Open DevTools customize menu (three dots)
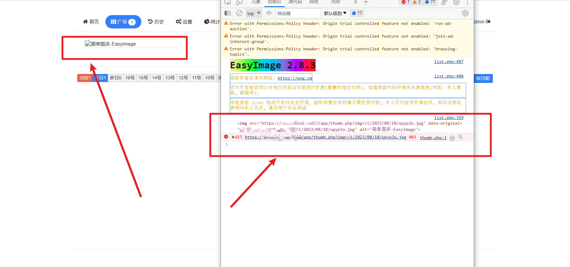 pyautogui.click(x=468, y=2)
